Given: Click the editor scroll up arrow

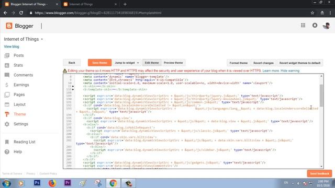Looking at the screenshot, I should 321,76.
